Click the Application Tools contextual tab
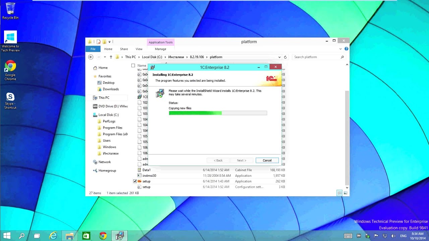429x241 pixels. pyautogui.click(x=161, y=42)
